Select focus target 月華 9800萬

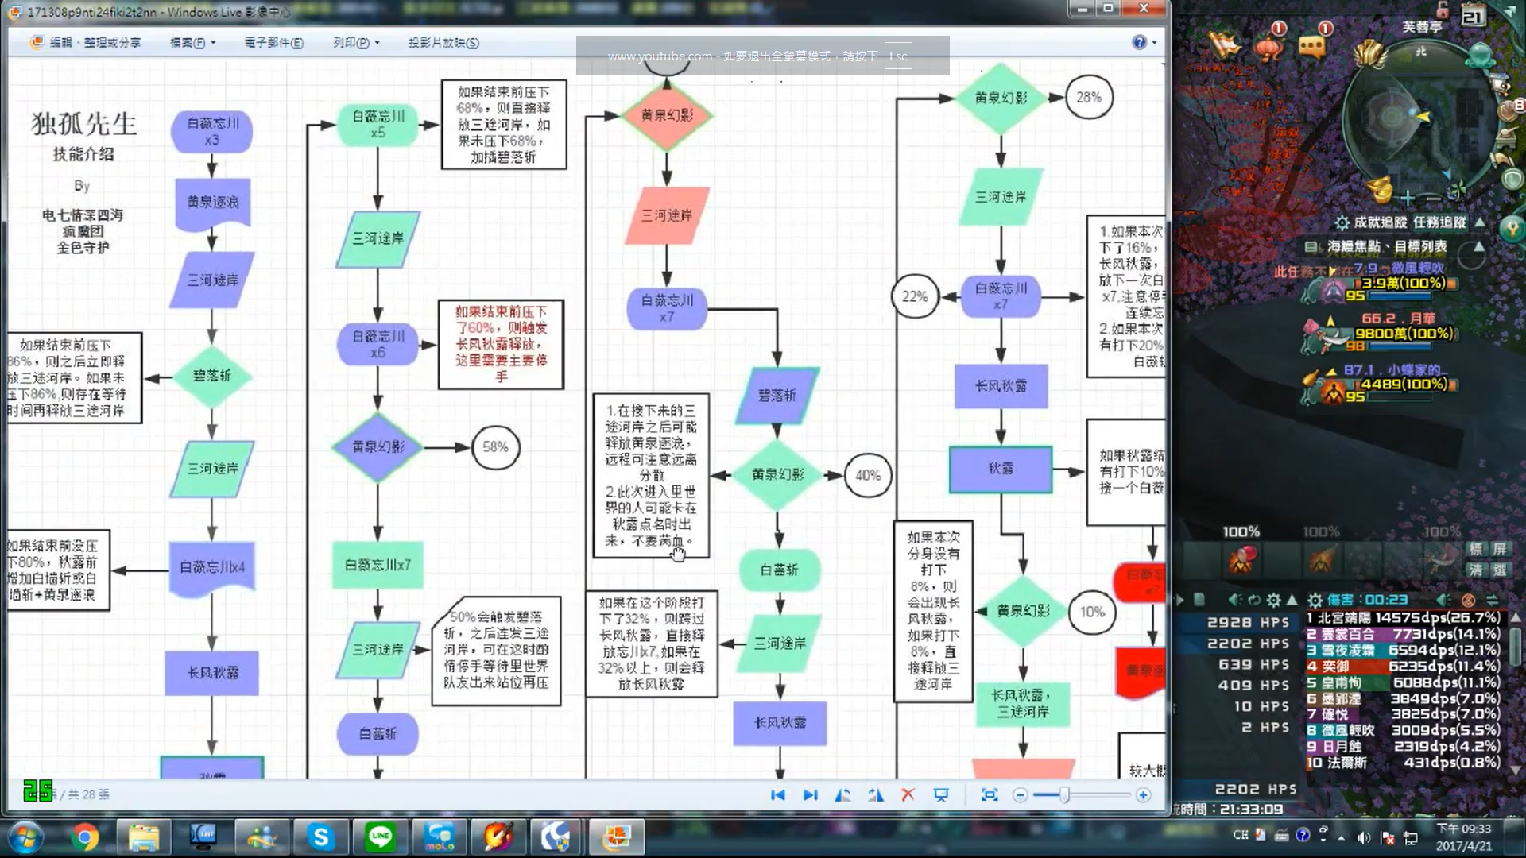click(1381, 334)
